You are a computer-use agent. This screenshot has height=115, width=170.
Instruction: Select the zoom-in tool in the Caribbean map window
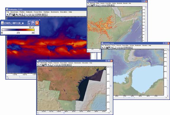110,47
